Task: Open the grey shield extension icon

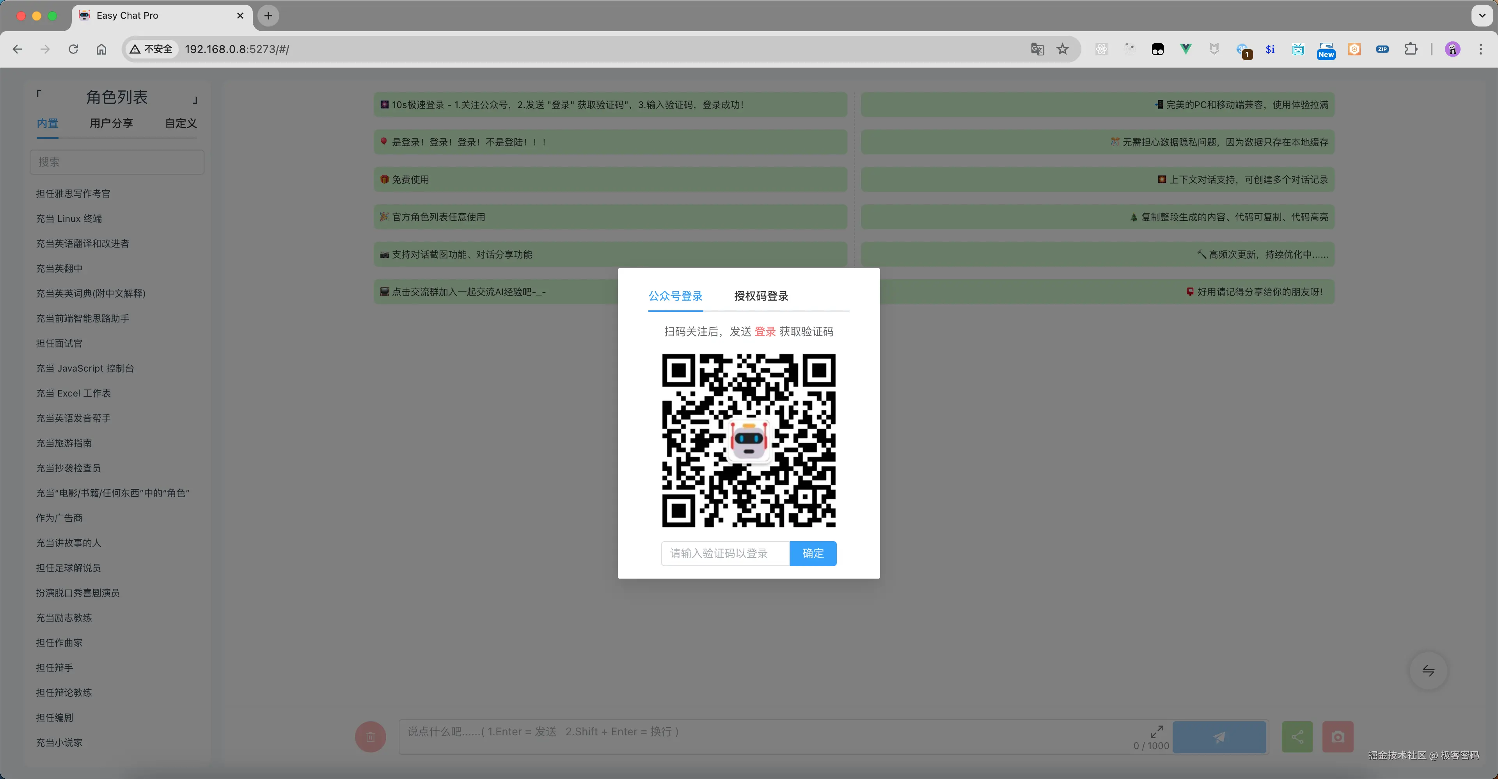Action: pos(1214,50)
